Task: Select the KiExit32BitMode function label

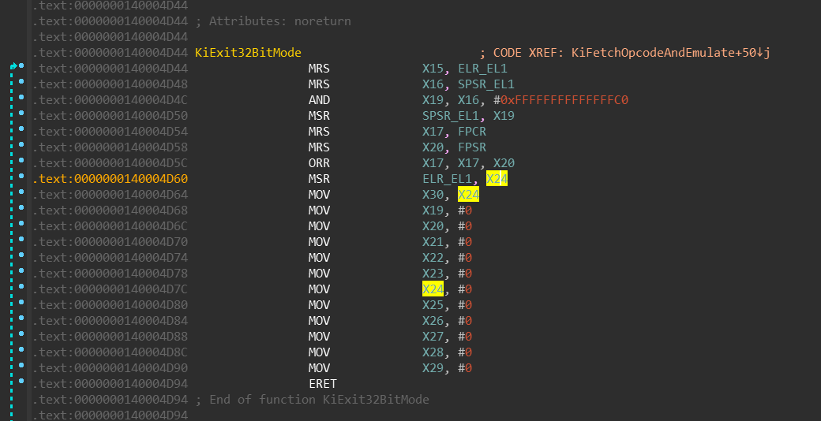Action: tap(248, 53)
